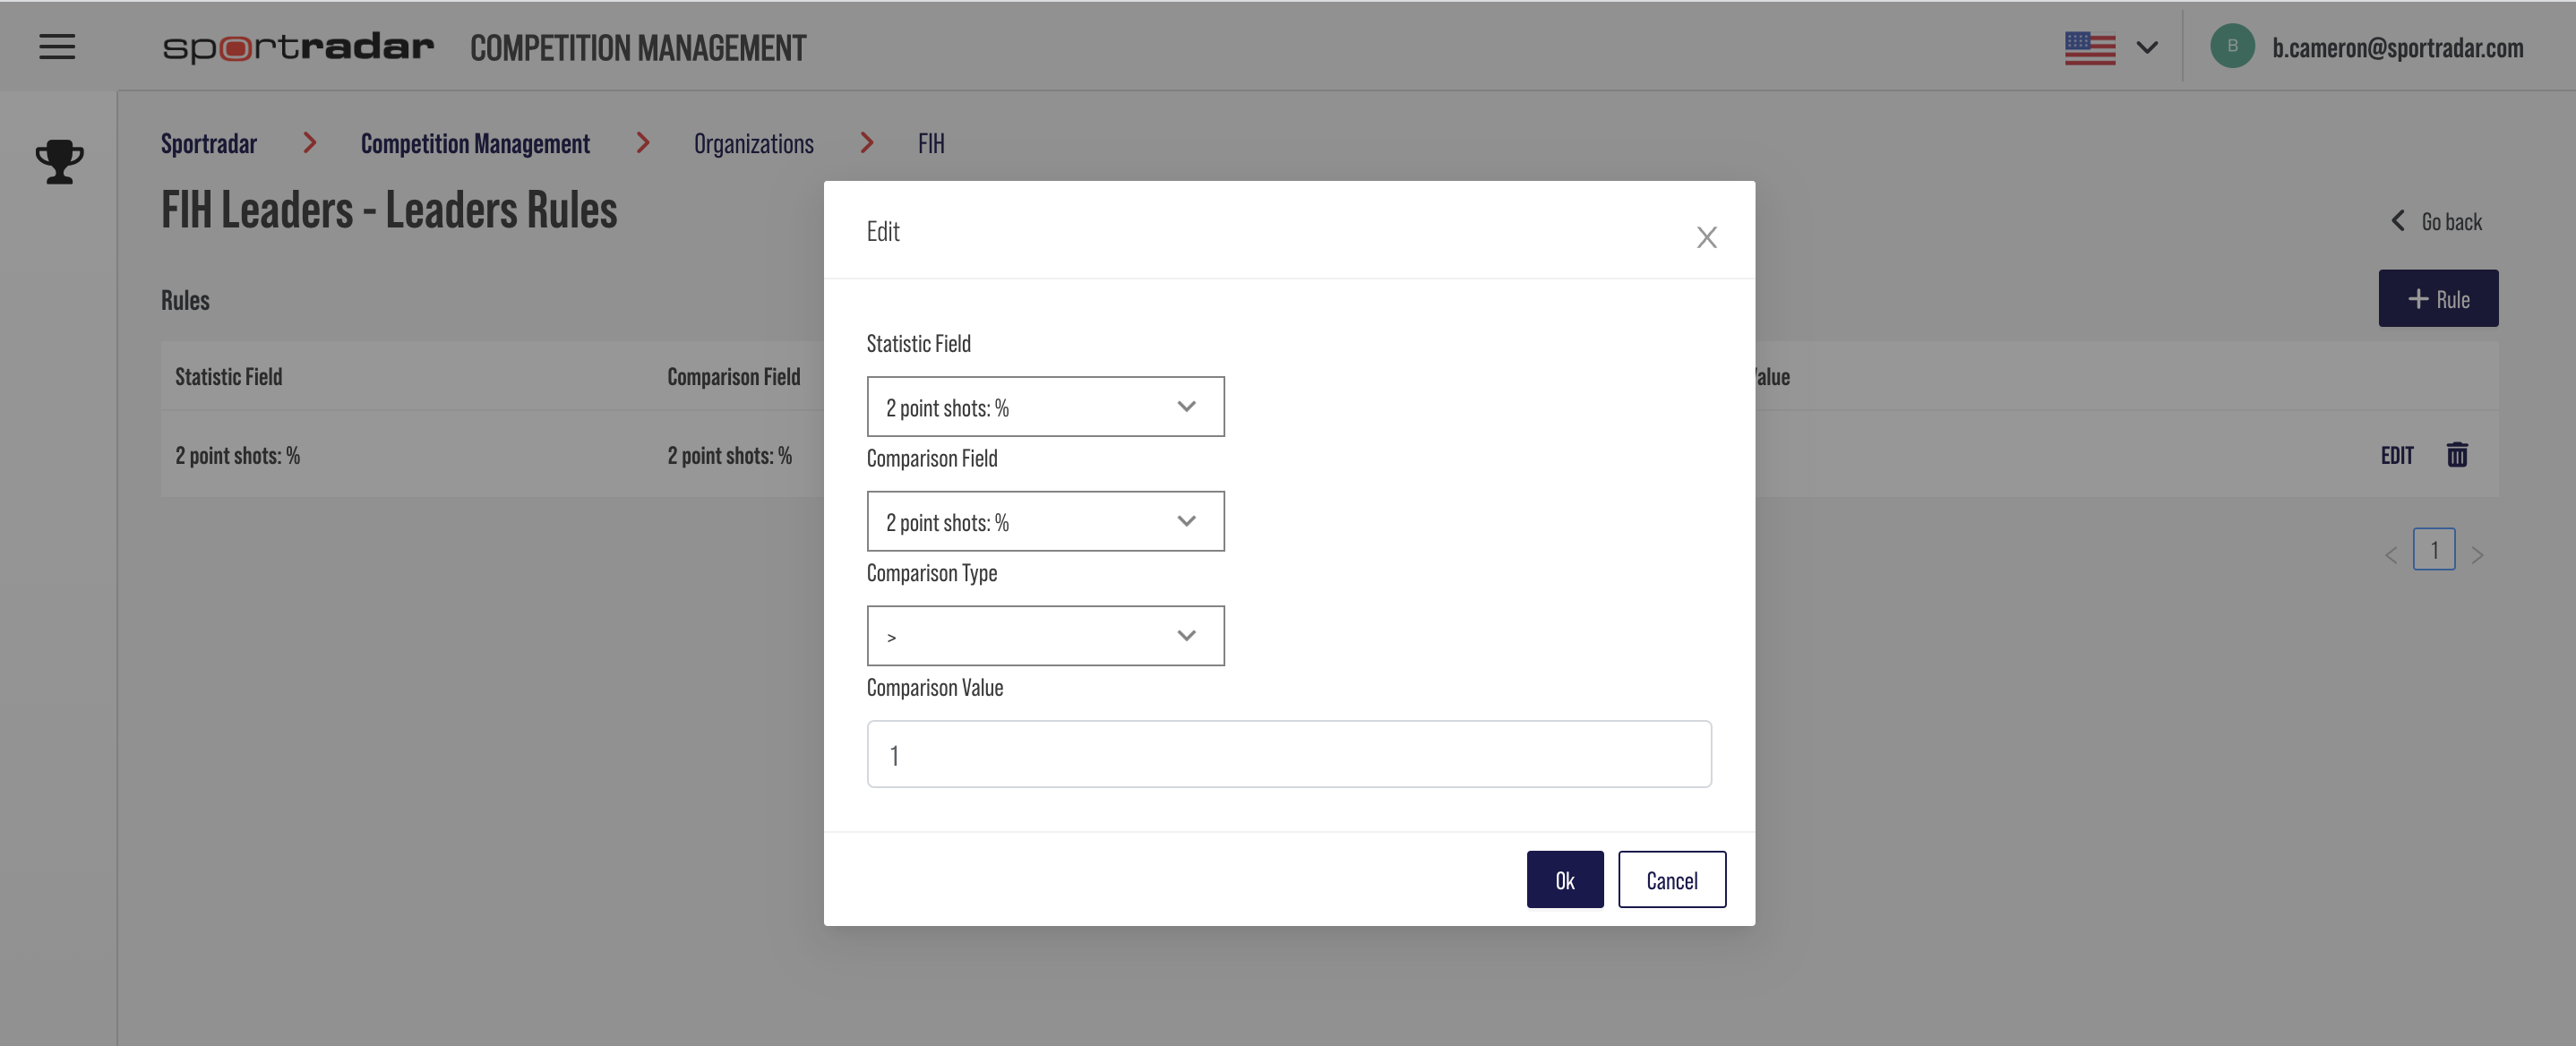Open the trophy competitions sidebar icon
The image size is (2576, 1046).
pos(59,161)
